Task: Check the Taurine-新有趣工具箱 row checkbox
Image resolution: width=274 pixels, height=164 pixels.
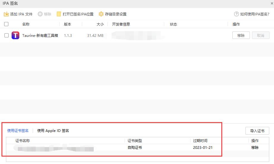Action: 7,35
